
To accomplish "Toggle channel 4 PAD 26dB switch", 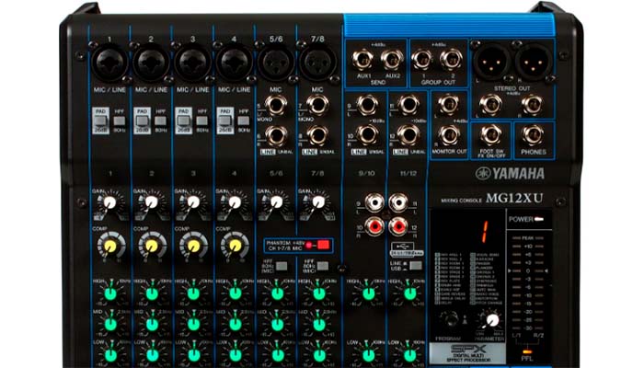I will pos(225,121).
